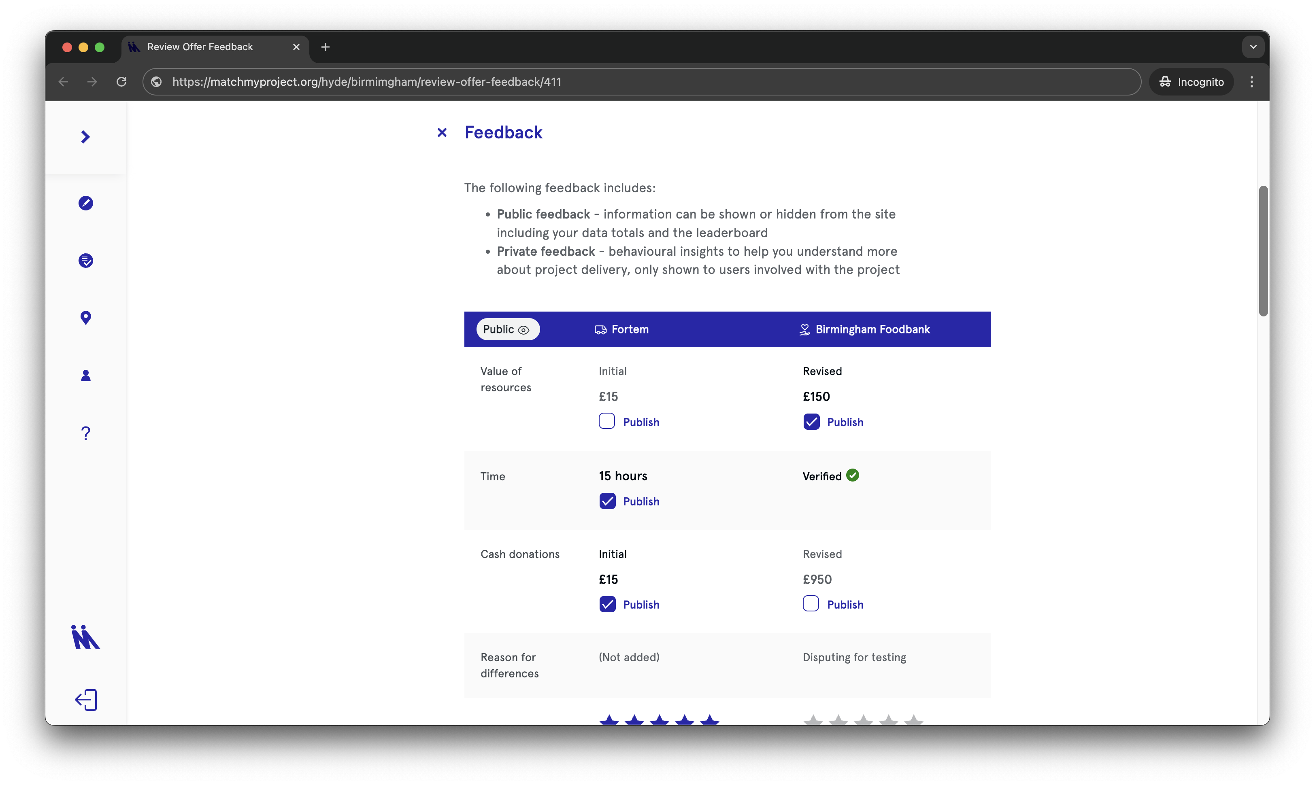
Task: Reload the page
Action: coord(122,81)
